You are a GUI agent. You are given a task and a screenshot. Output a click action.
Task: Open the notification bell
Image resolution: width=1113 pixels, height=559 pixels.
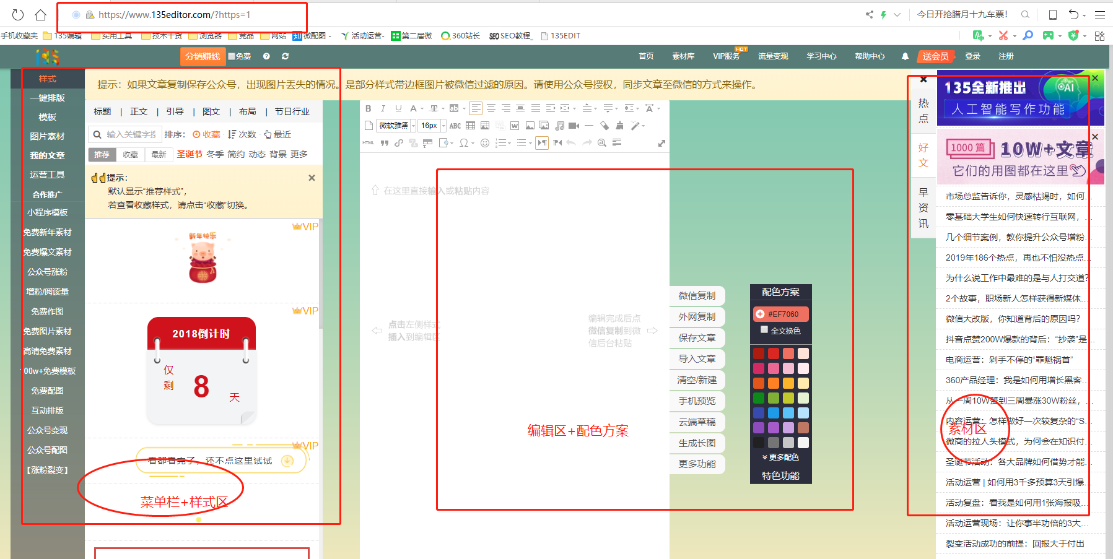coord(905,56)
